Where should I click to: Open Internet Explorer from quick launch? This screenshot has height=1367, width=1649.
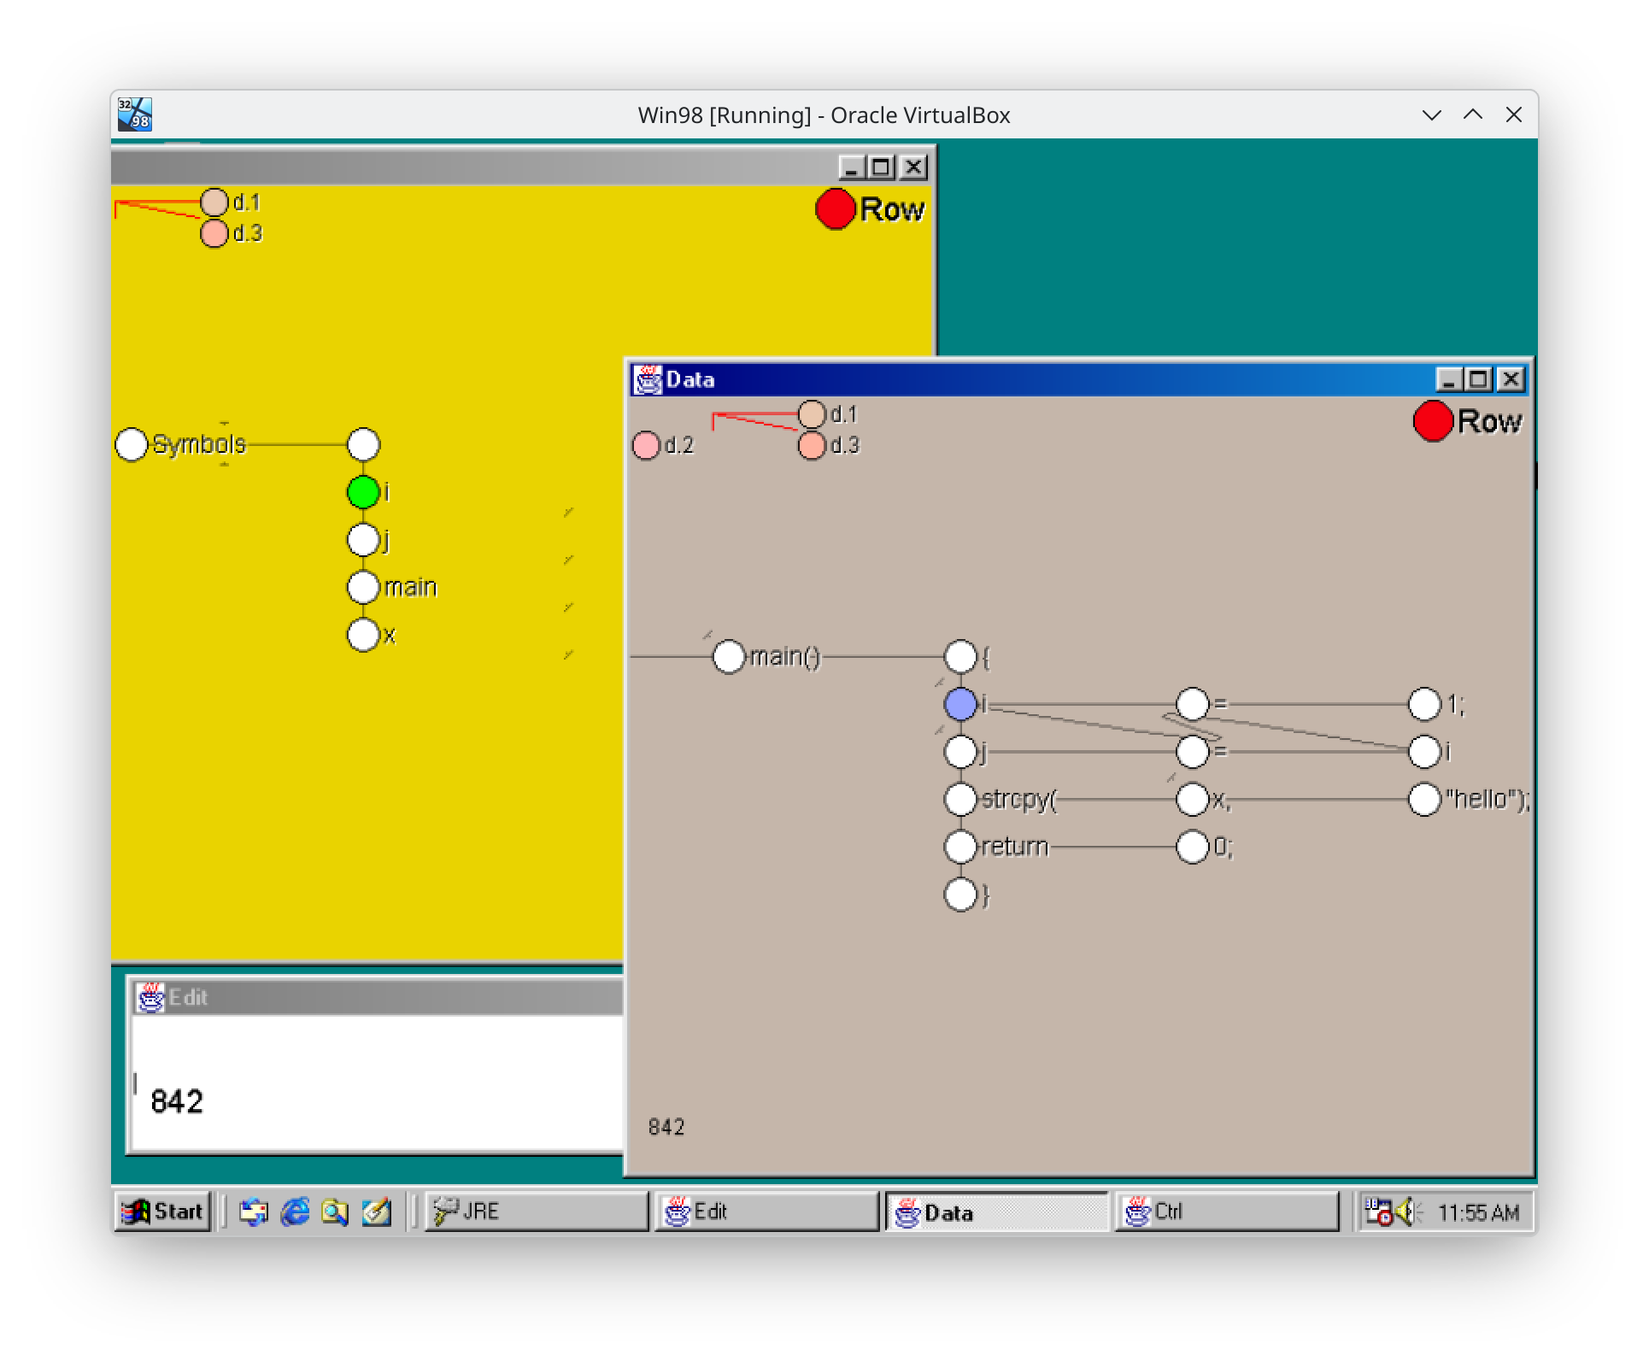295,1212
